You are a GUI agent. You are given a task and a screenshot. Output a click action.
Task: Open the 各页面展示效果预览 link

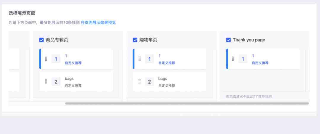(98, 22)
